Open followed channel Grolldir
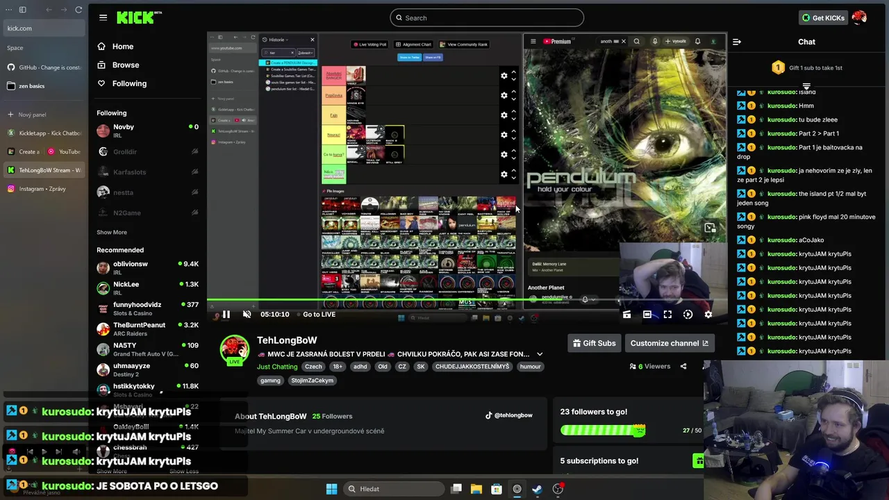Image resolution: width=889 pixels, height=500 pixels. 147,151
